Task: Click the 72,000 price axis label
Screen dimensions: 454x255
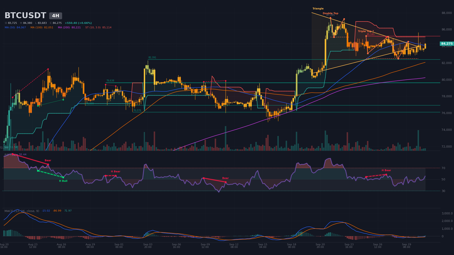Action: [447, 146]
